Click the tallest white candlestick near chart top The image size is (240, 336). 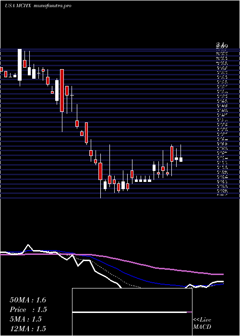(x=20, y=65)
